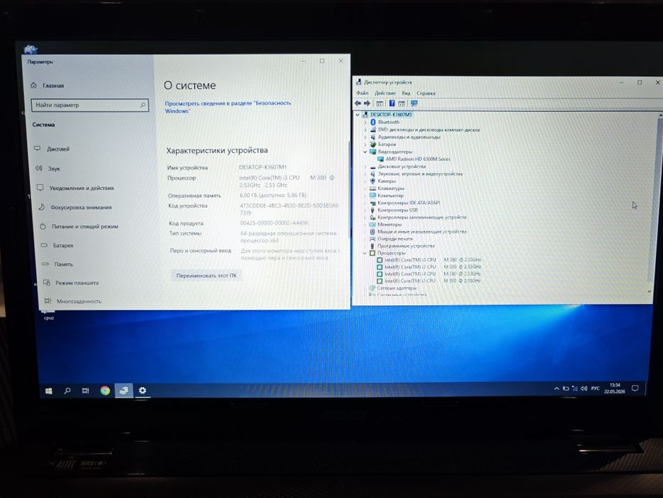Select the last Intel(R) Core(TM) i3 CPU entry
Image resolution: width=663 pixels, height=498 pixels.
(x=433, y=281)
